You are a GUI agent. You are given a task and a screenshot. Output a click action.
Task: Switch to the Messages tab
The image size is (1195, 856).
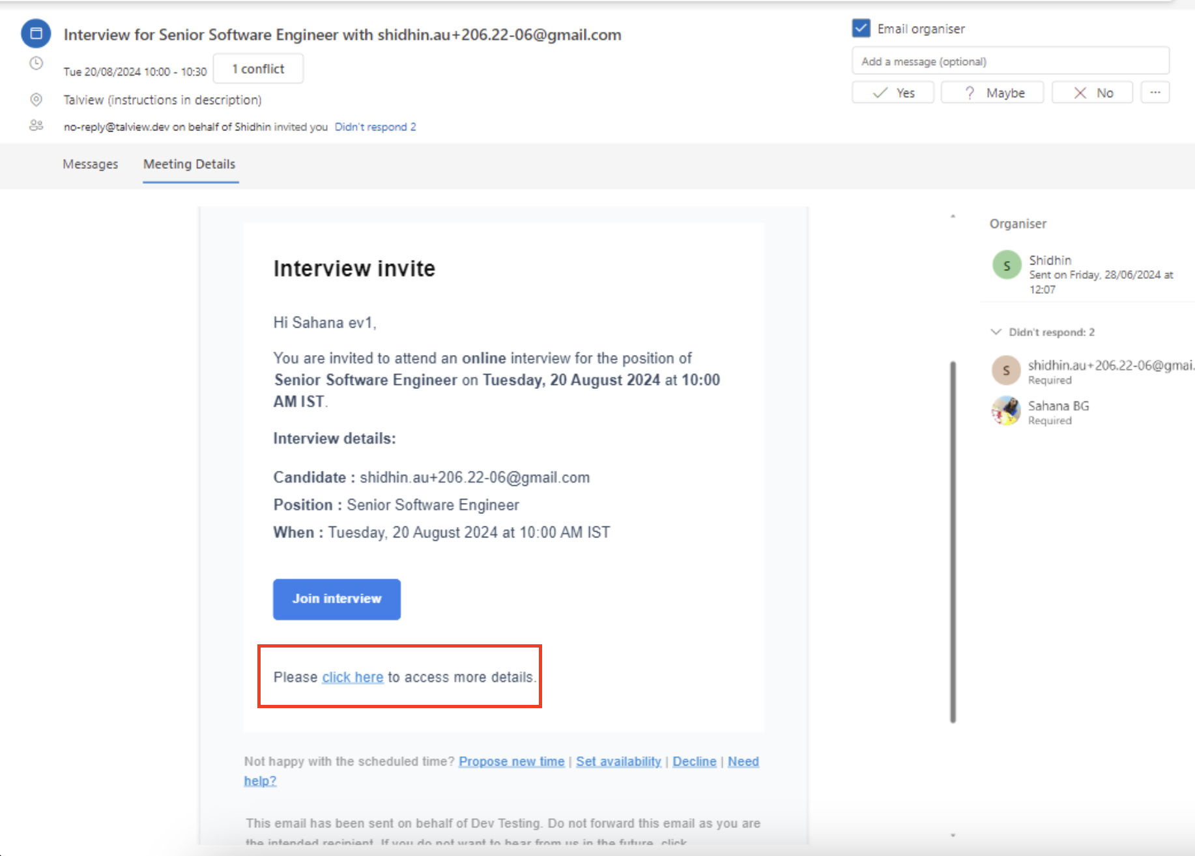(x=91, y=164)
